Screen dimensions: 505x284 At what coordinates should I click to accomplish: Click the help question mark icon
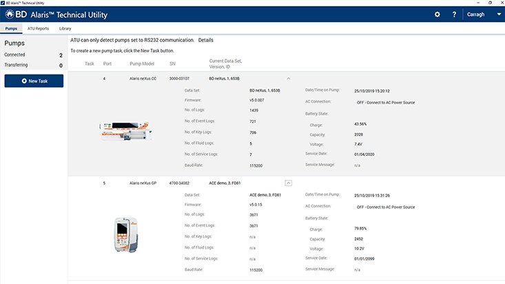(x=454, y=14)
